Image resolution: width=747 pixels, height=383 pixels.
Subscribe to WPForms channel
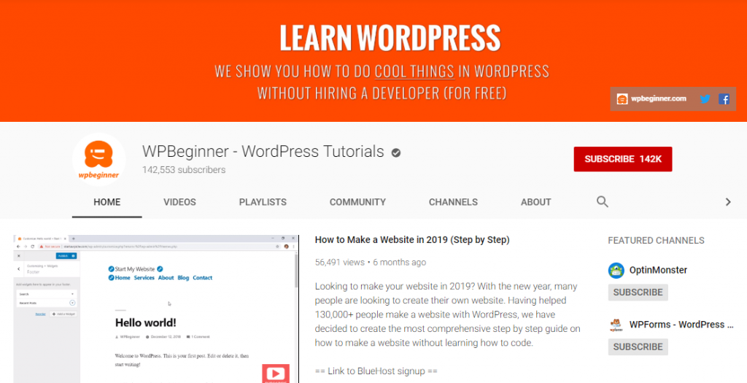coord(638,347)
